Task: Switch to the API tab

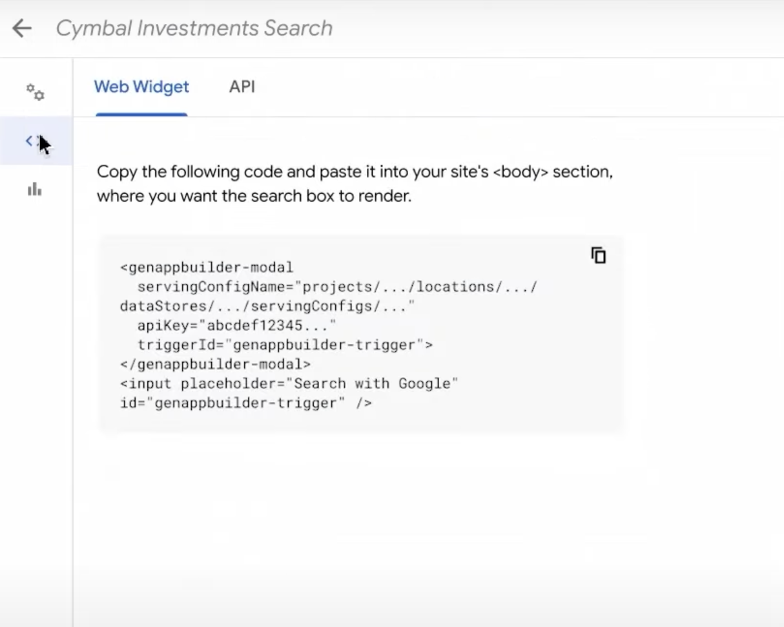Action: click(x=242, y=87)
